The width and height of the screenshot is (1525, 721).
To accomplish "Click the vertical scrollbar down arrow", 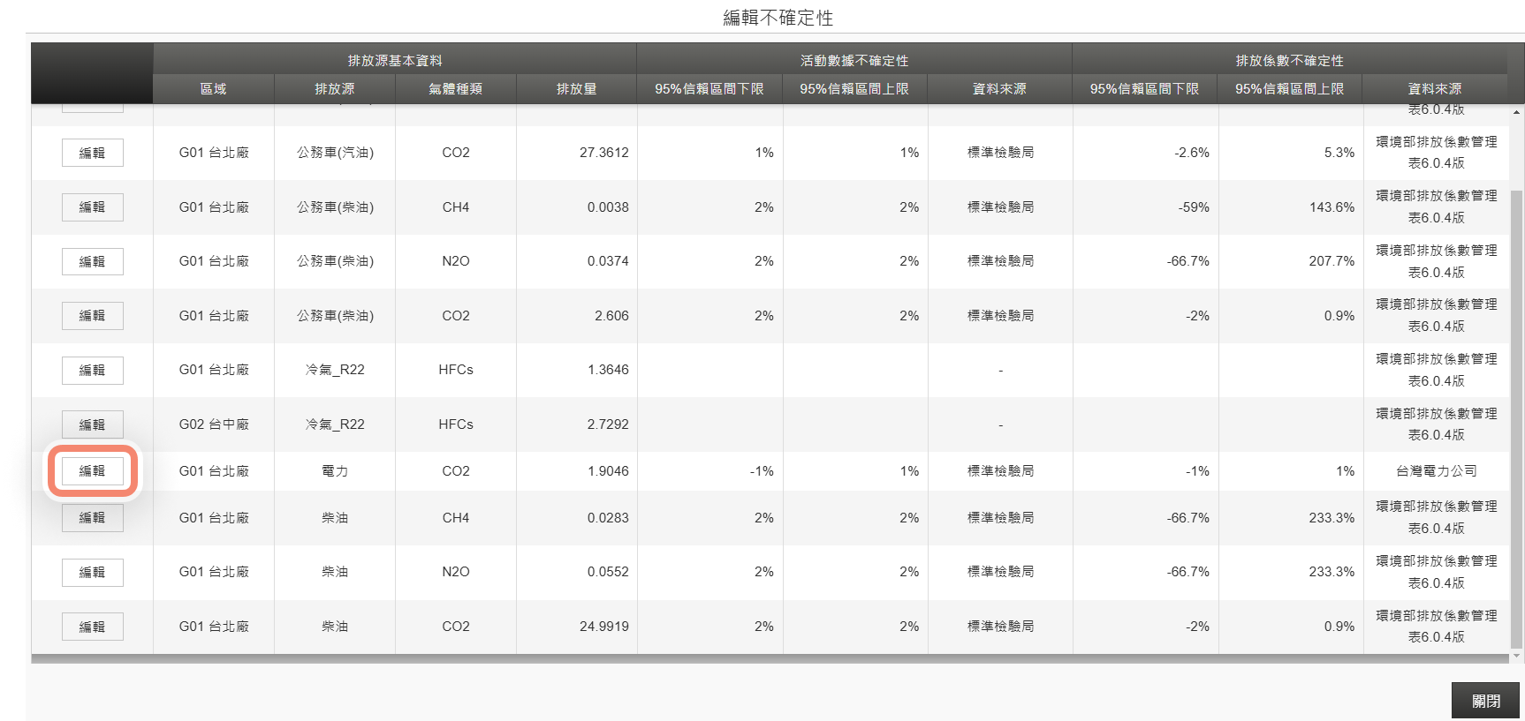I will (1517, 656).
